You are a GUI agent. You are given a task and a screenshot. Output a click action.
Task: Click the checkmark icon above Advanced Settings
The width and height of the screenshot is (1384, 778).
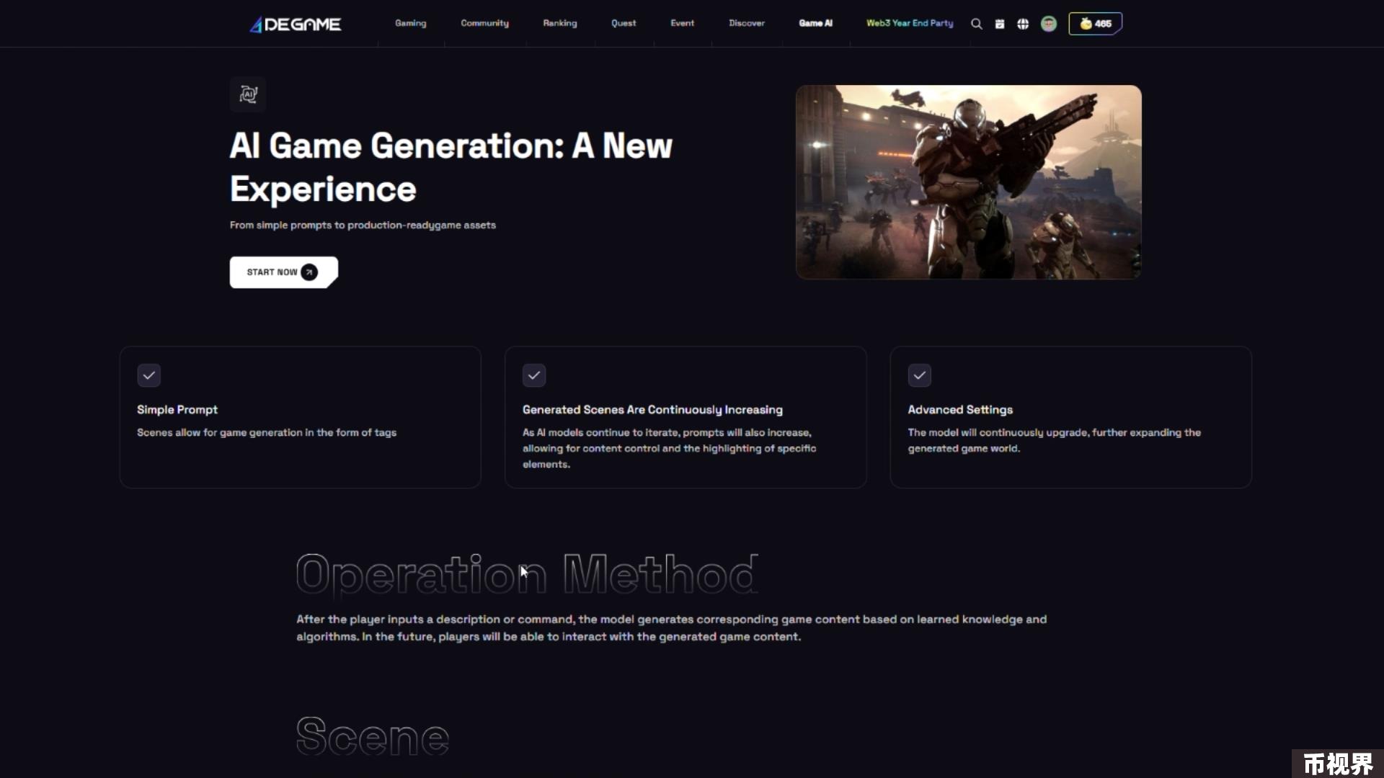tap(920, 375)
